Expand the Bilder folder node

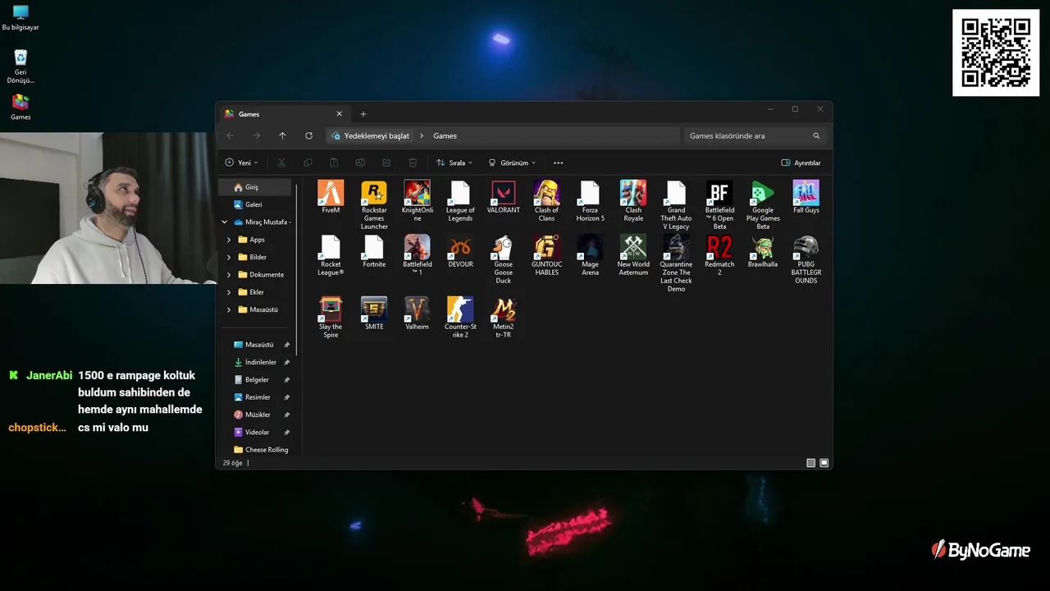[x=229, y=257]
